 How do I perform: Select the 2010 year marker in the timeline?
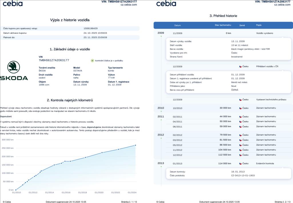pyautogui.click(x=161, y=108)
